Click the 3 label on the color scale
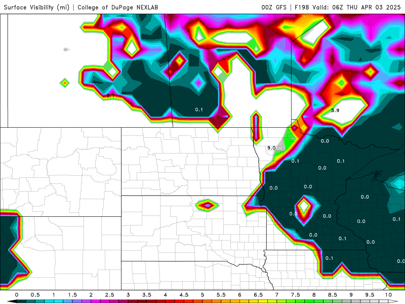The image size is (405, 304). point(128,295)
